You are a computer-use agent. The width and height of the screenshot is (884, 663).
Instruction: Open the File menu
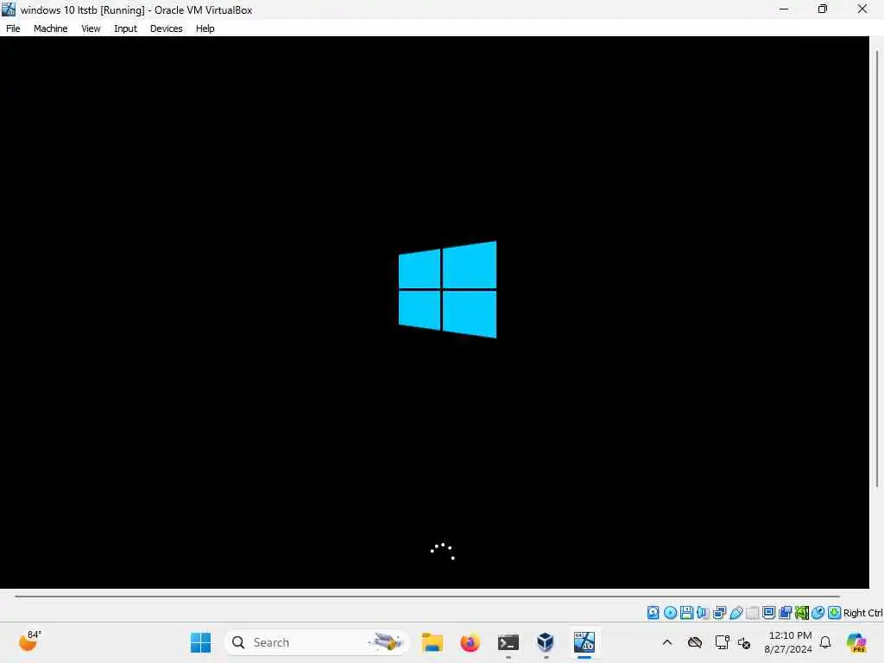point(13,28)
